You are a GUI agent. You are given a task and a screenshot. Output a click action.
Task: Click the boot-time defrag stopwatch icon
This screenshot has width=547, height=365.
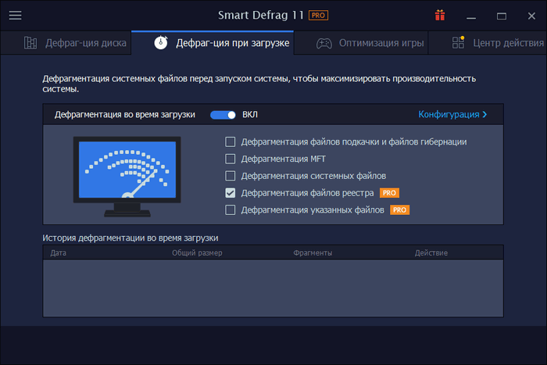pyautogui.click(x=159, y=43)
